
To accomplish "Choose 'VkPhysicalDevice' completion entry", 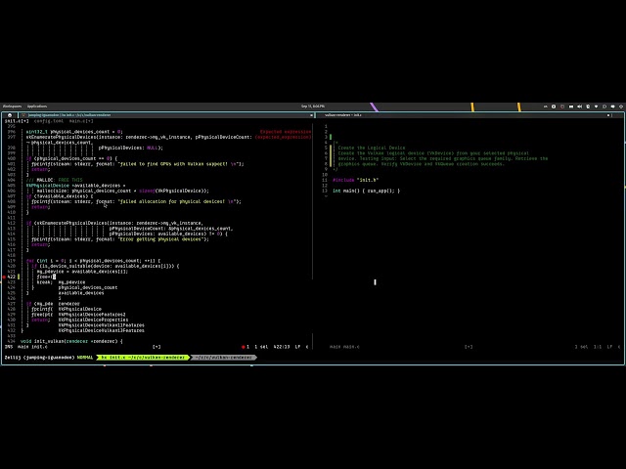I will (x=80, y=309).
